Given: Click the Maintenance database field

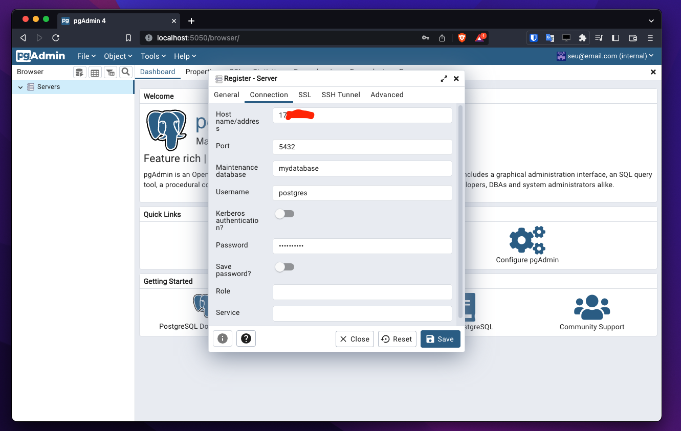Looking at the screenshot, I should [362, 168].
